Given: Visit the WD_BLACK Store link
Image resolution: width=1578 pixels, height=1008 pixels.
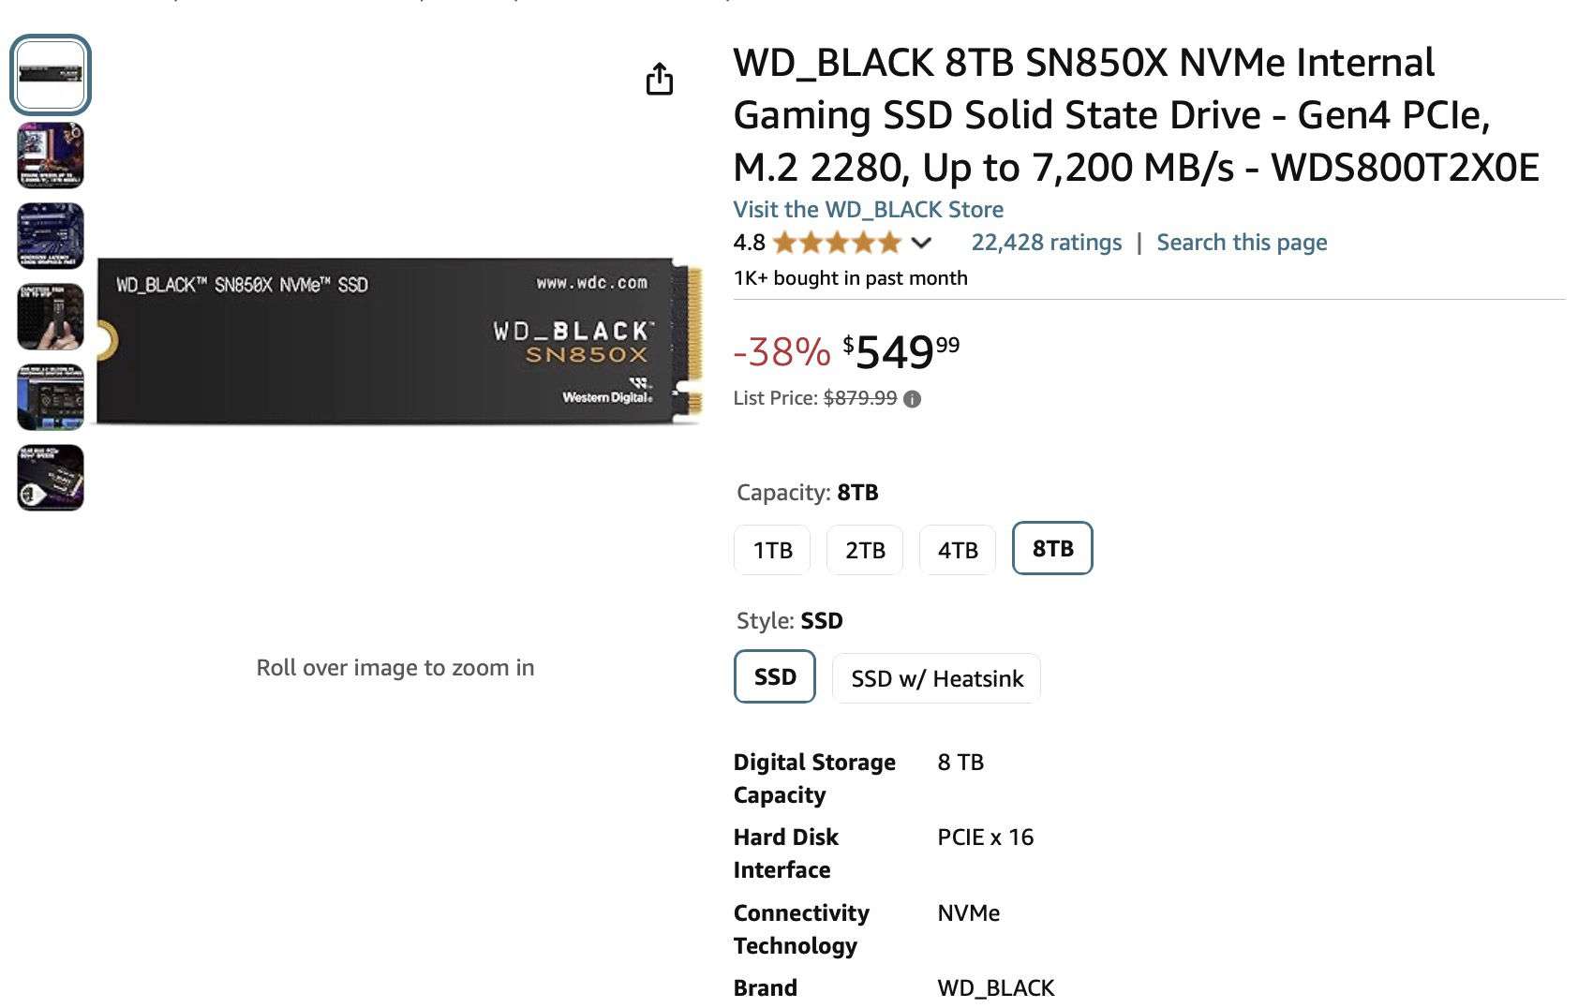Looking at the screenshot, I should click(868, 210).
